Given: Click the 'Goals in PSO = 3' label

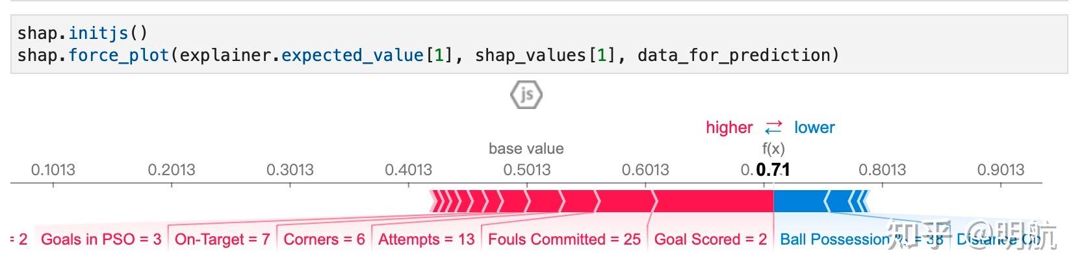Looking at the screenshot, I should click(101, 239).
